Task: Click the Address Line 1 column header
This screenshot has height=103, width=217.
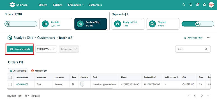Action: (150, 77)
